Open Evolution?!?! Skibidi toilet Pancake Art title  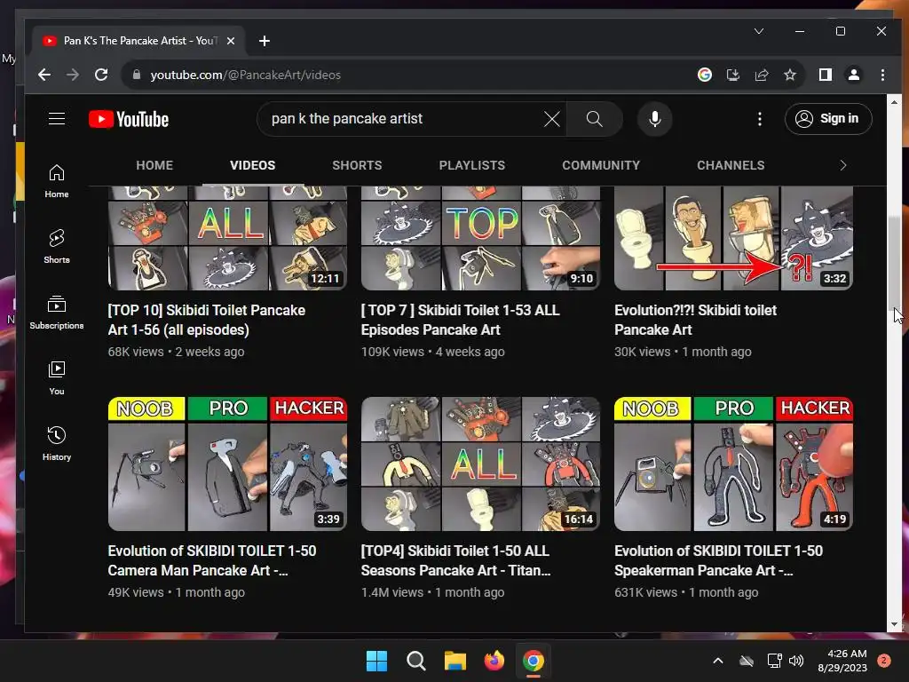695,320
